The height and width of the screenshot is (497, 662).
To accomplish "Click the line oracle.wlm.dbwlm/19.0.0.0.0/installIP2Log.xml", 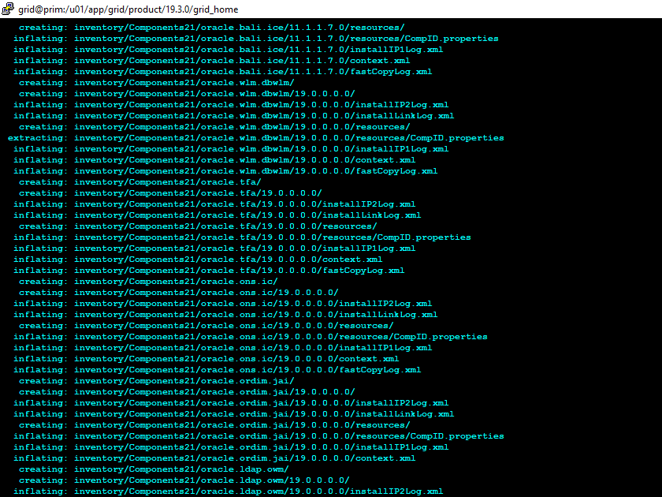I will (231, 105).
